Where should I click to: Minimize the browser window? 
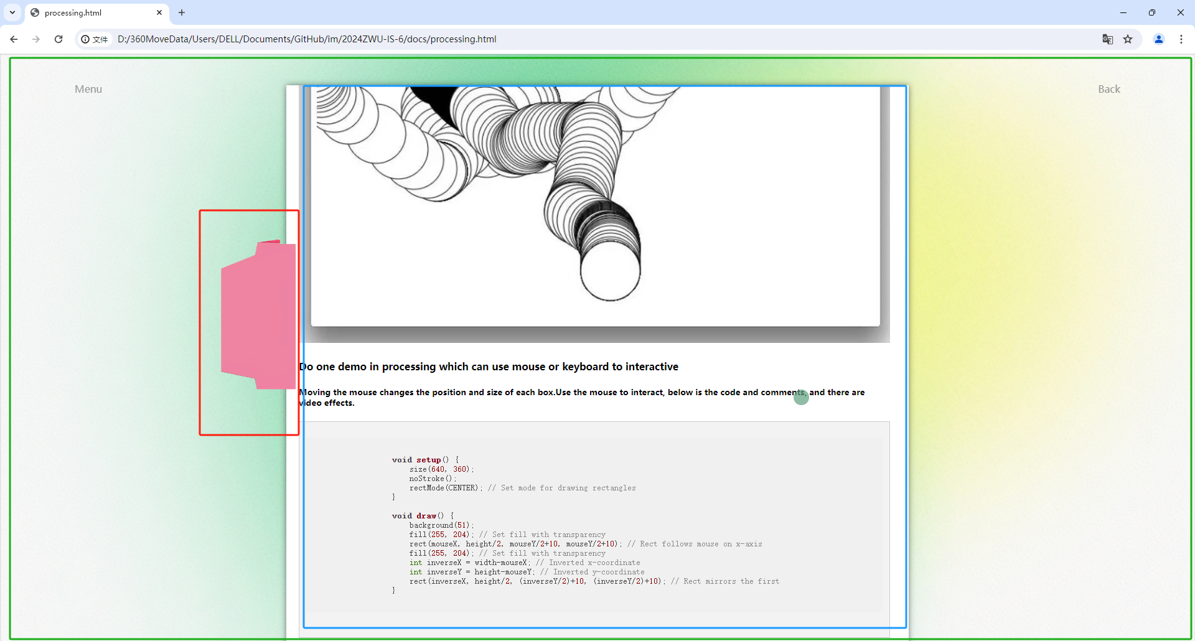click(1123, 12)
